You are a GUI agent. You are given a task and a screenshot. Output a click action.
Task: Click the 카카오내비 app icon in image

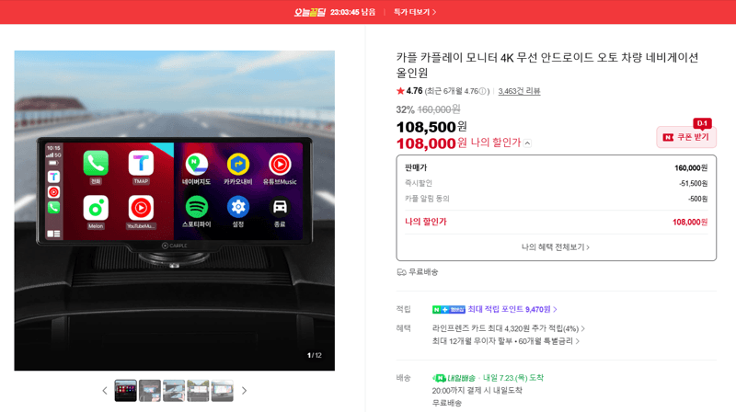(x=238, y=165)
